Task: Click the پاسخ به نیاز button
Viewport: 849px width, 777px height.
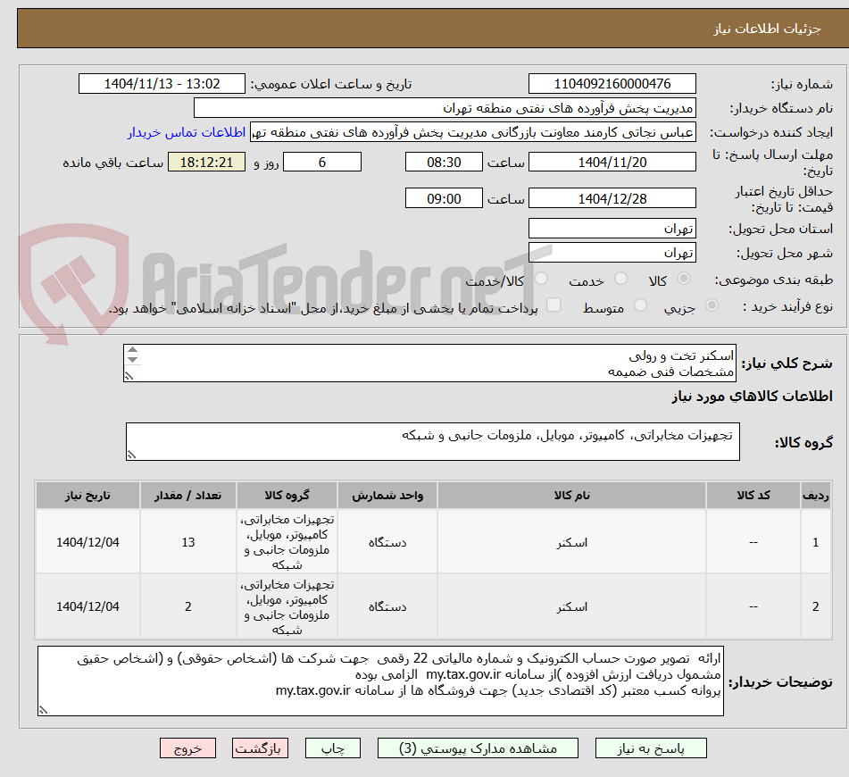Action: [651, 748]
